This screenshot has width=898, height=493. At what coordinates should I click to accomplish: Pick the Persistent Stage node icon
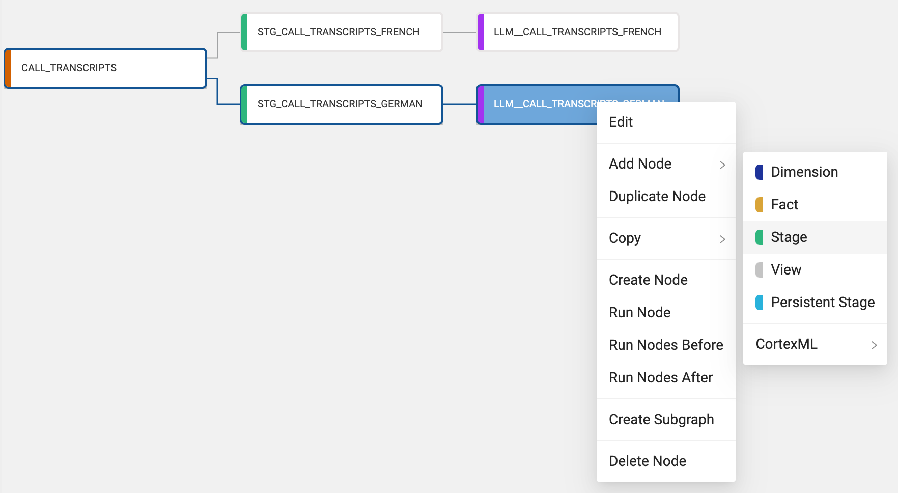click(x=759, y=303)
